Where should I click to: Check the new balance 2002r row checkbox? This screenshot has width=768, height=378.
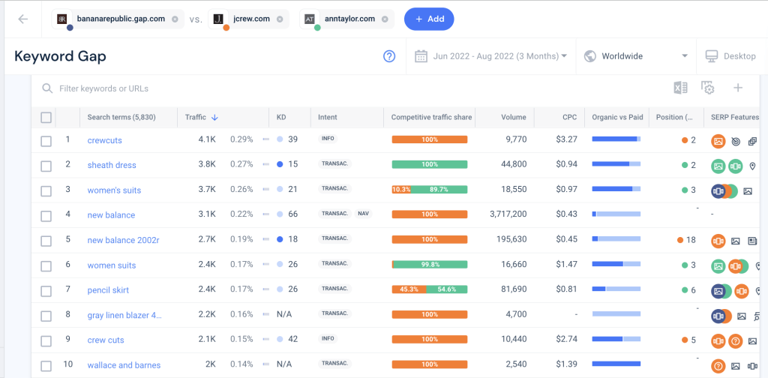[x=46, y=241]
